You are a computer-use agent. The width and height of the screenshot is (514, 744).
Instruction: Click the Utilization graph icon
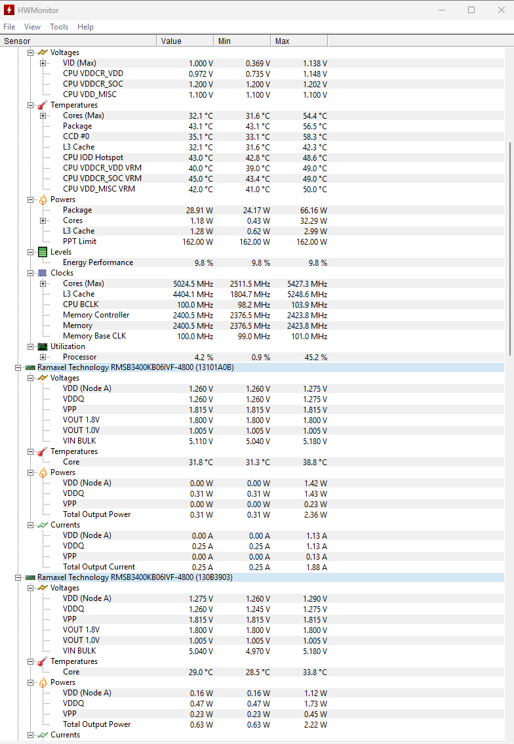click(x=43, y=346)
